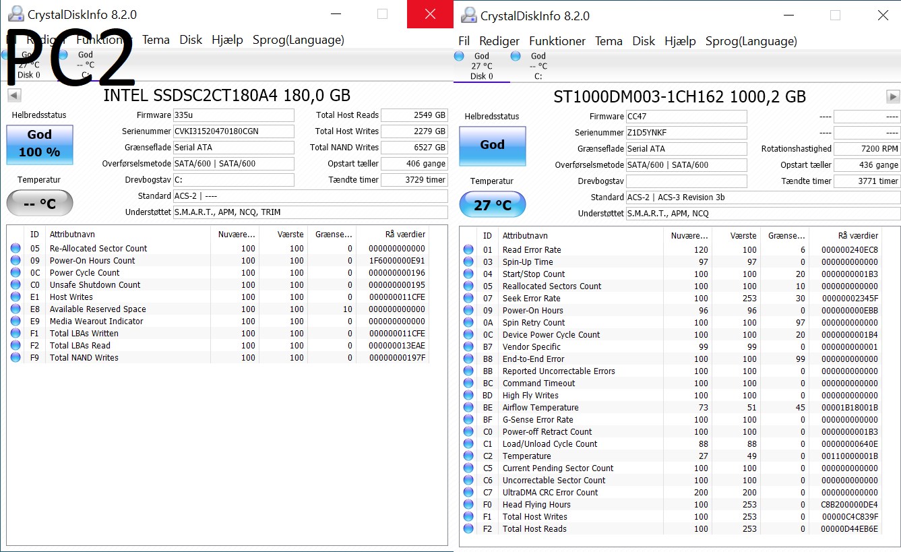Go to next disk arrow in right window
The image size is (901, 552).
(x=893, y=96)
